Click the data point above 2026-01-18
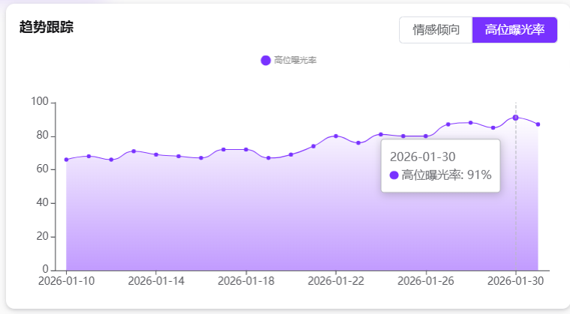Screen dimensions: 570x314 pyautogui.click(x=246, y=150)
